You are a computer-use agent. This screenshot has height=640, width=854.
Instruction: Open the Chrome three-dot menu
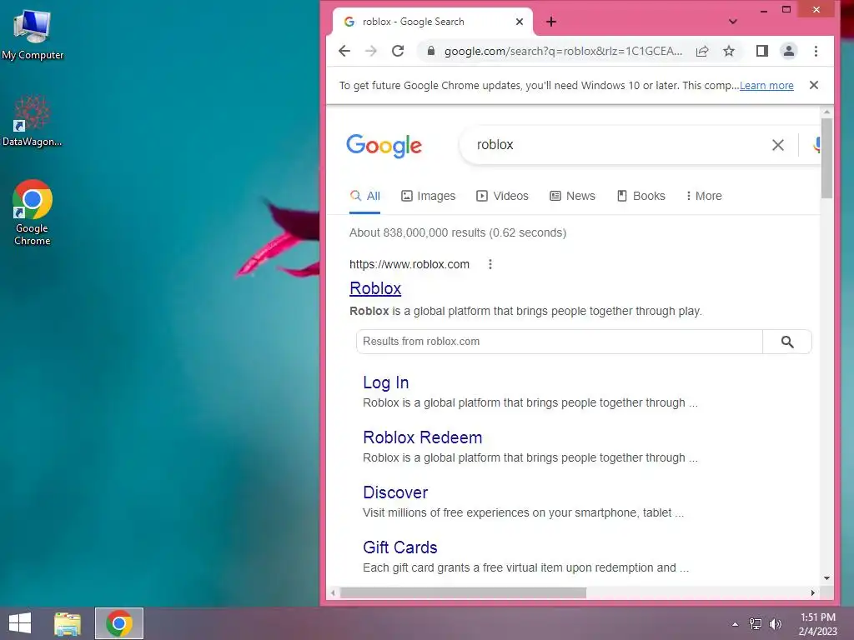tap(816, 51)
